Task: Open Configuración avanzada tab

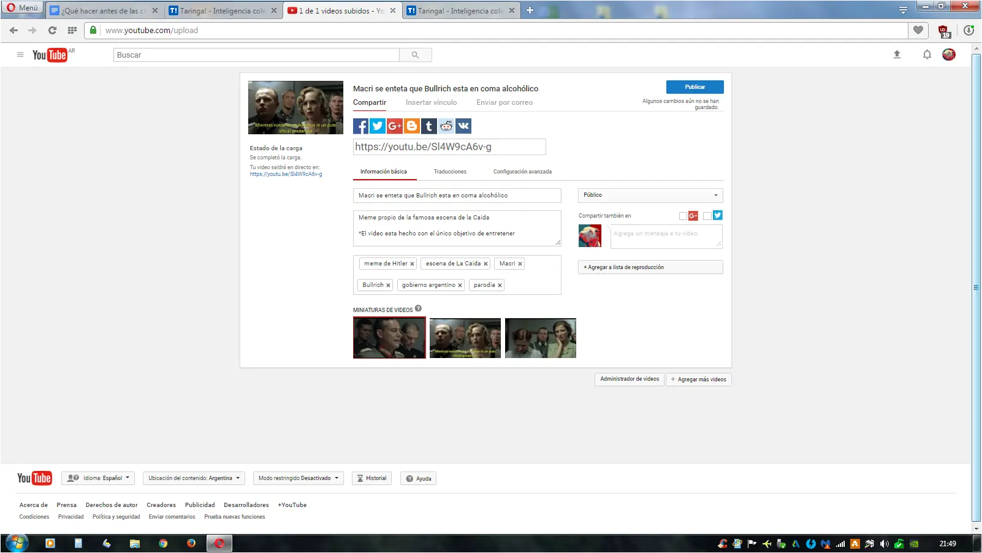Action: tap(522, 172)
